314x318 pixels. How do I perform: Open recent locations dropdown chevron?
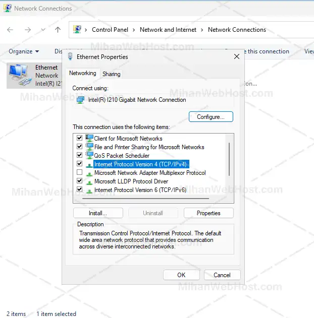tap(43, 30)
